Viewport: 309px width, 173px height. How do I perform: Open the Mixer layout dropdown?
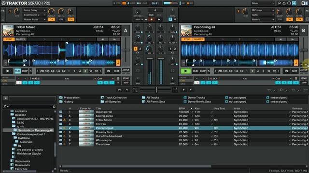click(263, 3)
